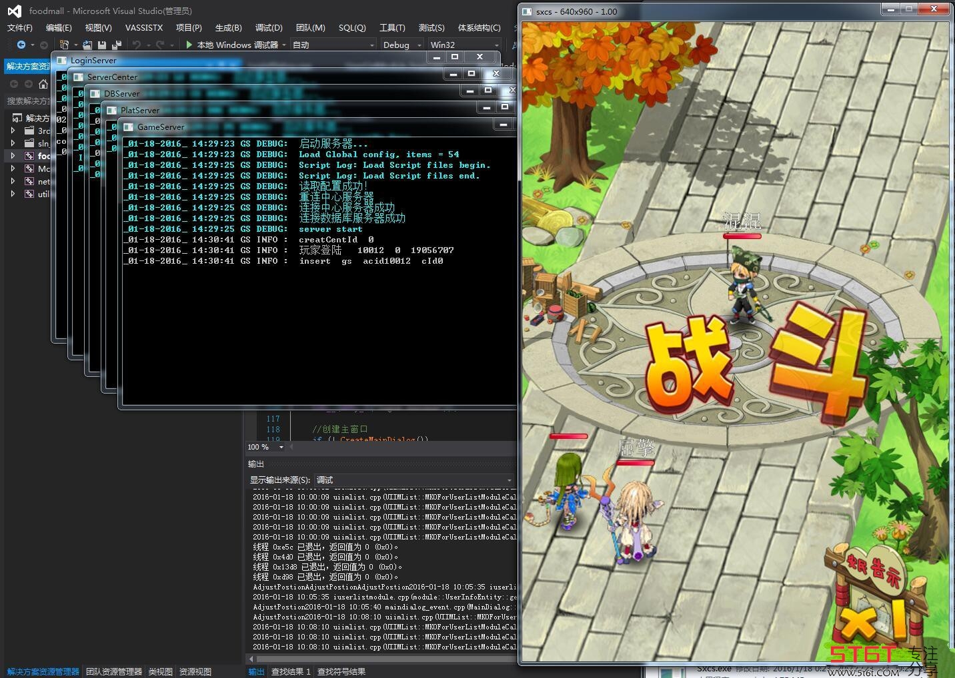The height and width of the screenshot is (678, 955).
Task: Click the DBServer console window icon
Action: (95, 93)
